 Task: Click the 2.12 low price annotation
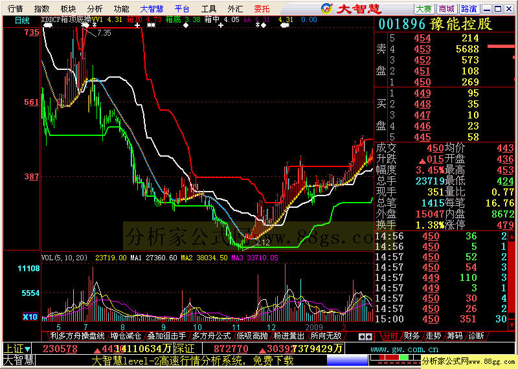pos(263,243)
